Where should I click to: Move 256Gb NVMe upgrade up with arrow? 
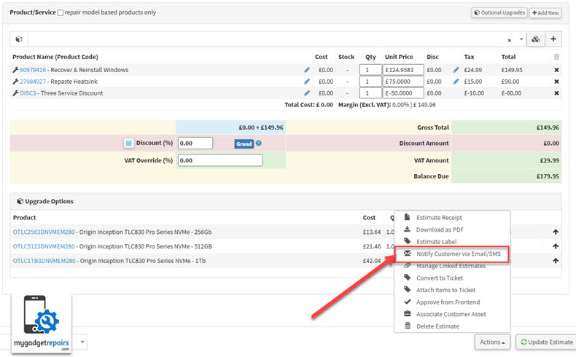[x=556, y=232]
